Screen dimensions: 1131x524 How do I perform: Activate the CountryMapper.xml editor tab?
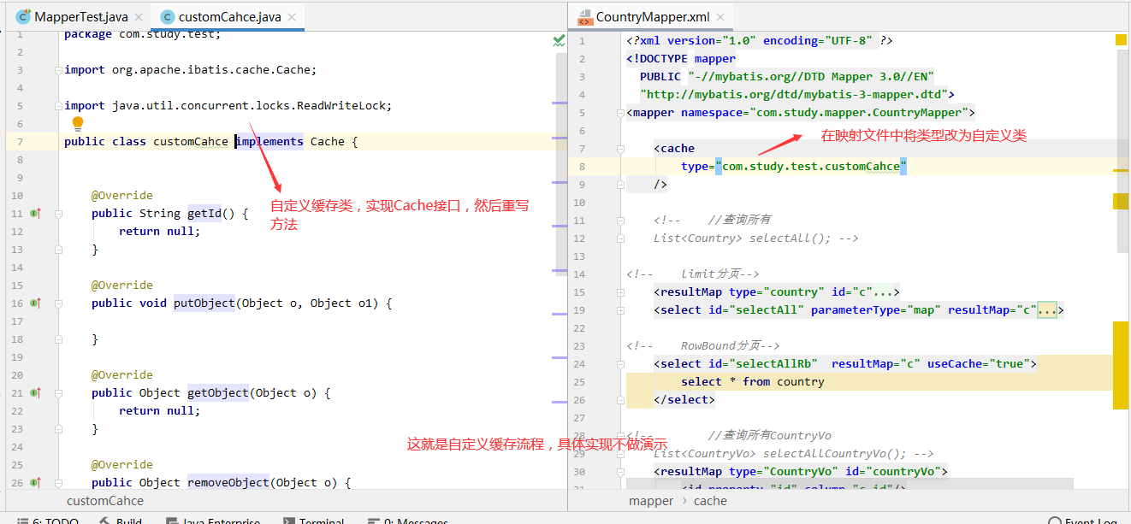pos(651,17)
